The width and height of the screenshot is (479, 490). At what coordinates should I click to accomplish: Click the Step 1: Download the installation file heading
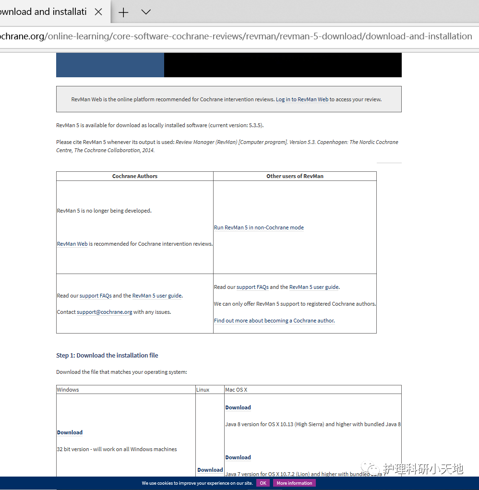point(107,355)
